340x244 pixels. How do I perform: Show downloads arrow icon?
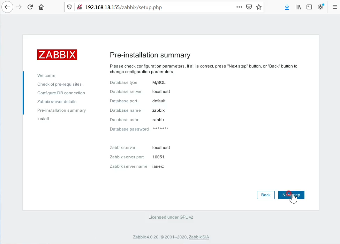click(x=287, y=7)
